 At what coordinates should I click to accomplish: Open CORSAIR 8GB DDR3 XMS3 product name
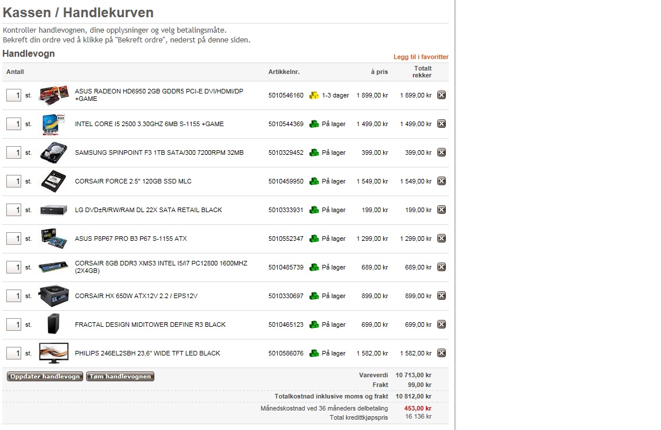[161, 267]
